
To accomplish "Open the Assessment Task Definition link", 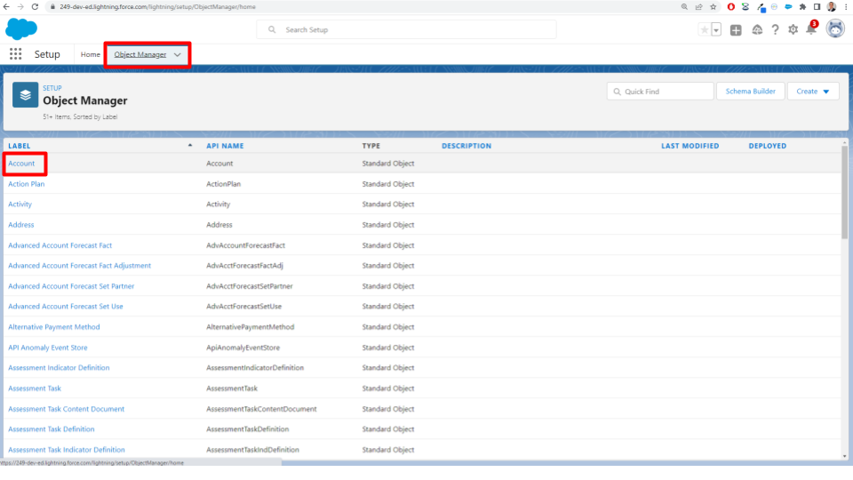I will pyautogui.click(x=52, y=429).
